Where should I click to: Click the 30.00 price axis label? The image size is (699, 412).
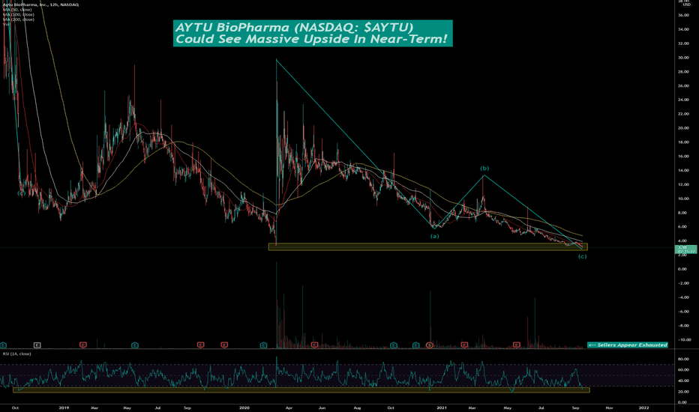click(683, 58)
